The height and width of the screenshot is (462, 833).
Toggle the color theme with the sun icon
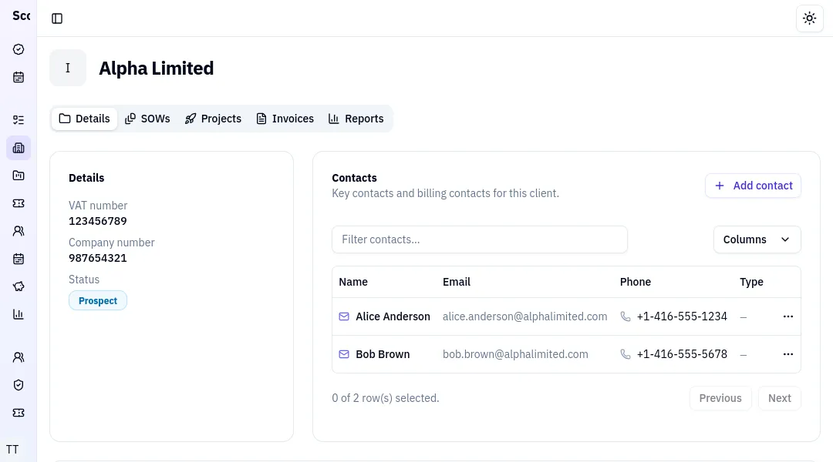click(809, 18)
